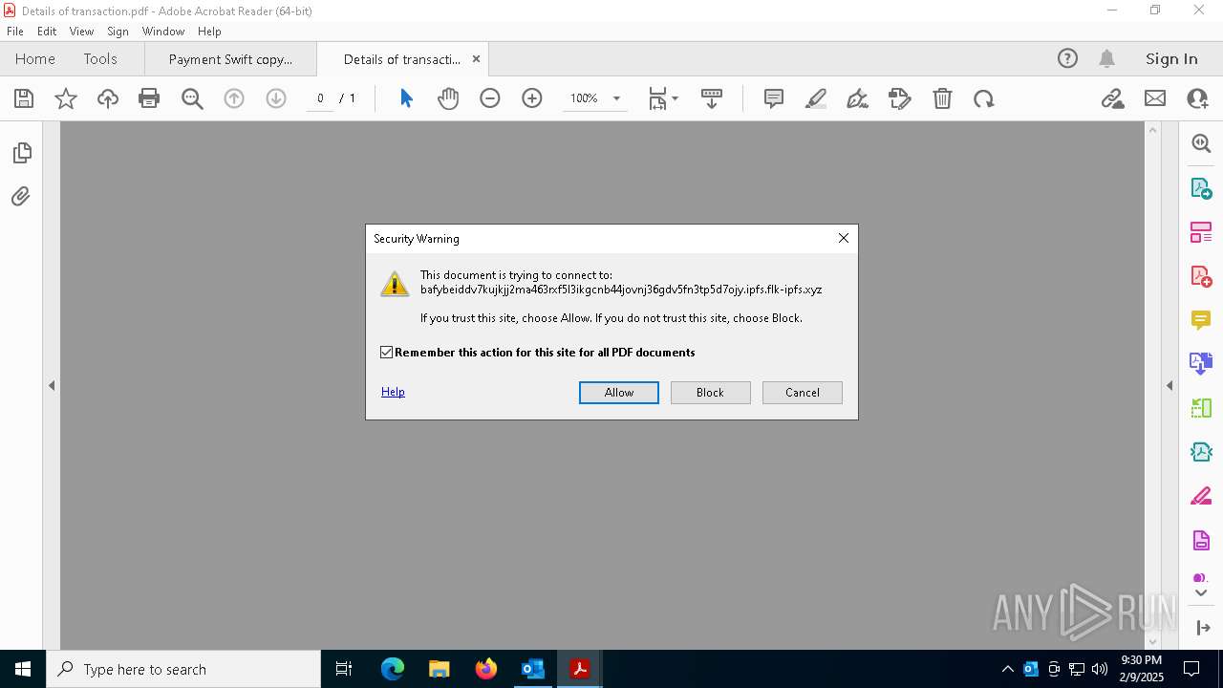The height and width of the screenshot is (688, 1223).
Task: Share a link to this file
Action: pyautogui.click(x=1113, y=98)
